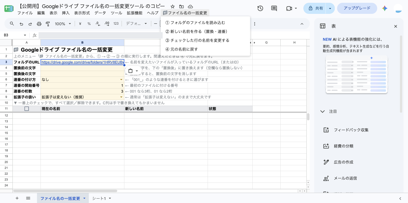Open the account profile avatar

(x=398, y=8)
